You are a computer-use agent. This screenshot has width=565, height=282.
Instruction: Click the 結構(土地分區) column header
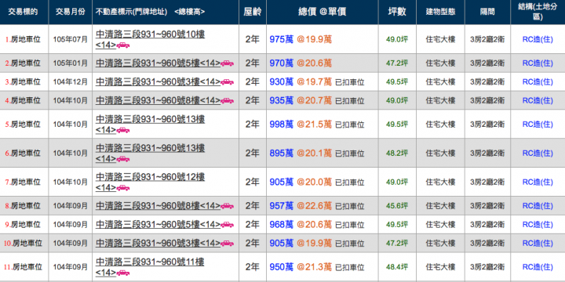pos(538,12)
